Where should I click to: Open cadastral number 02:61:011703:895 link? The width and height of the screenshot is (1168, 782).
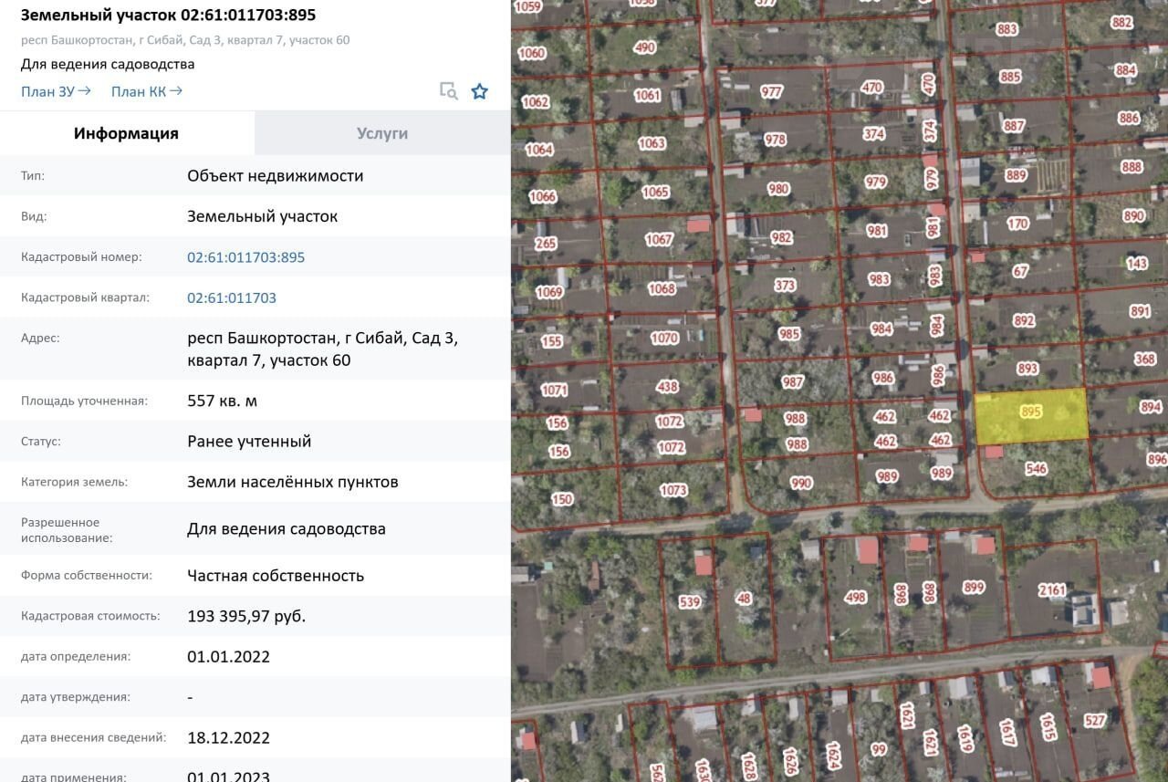point(245,257)
